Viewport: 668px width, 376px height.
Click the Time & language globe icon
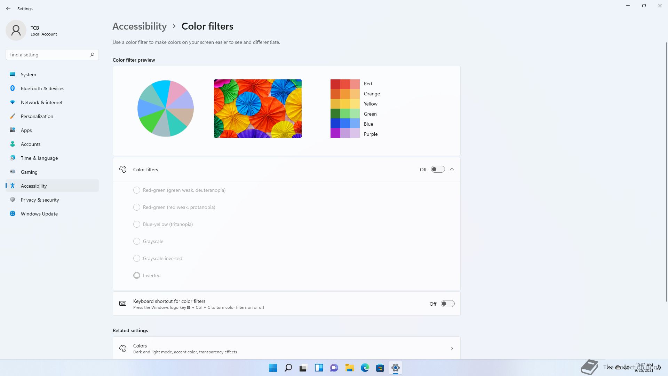point(13,158)
